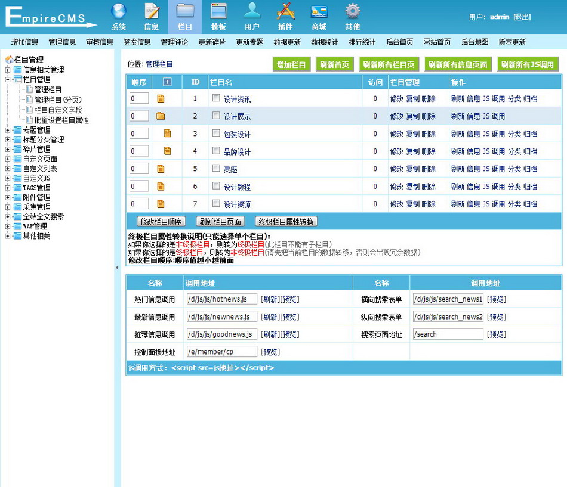Image resolution: width=567 pixels, height=487 pixels.
Task: Click the 刷新首页 button
Action: coord(335,64)
